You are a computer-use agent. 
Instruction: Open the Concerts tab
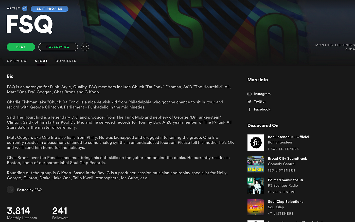point(66,61)
